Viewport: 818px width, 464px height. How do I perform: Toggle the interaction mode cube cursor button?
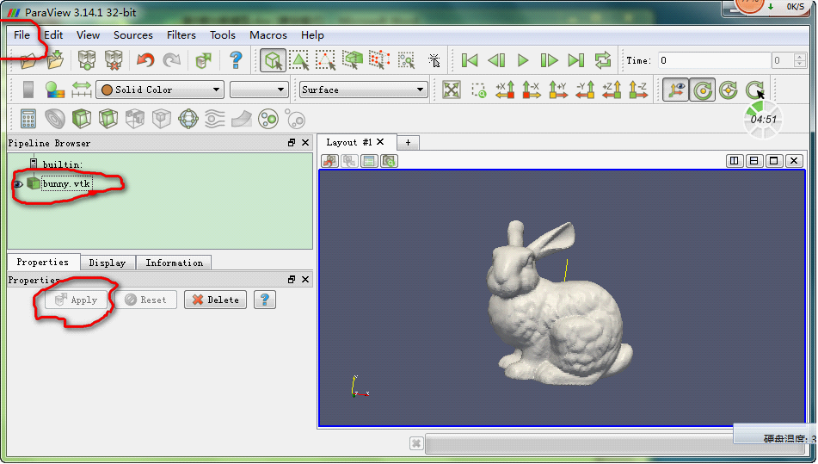point(273,60)
